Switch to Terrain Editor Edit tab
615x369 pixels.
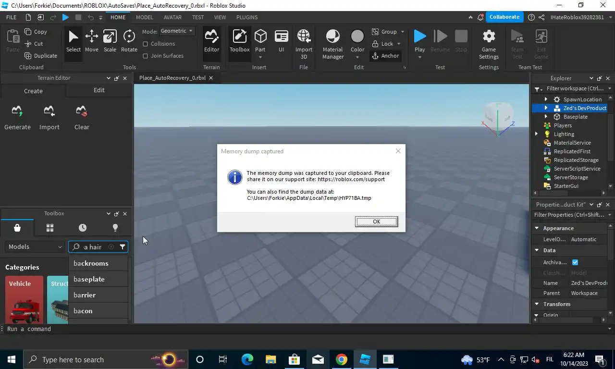pos(99,90)
